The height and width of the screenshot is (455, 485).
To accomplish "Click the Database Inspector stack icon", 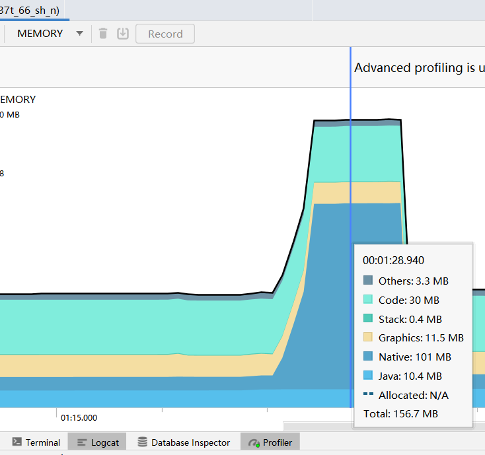I will click(x=142, y=442).
